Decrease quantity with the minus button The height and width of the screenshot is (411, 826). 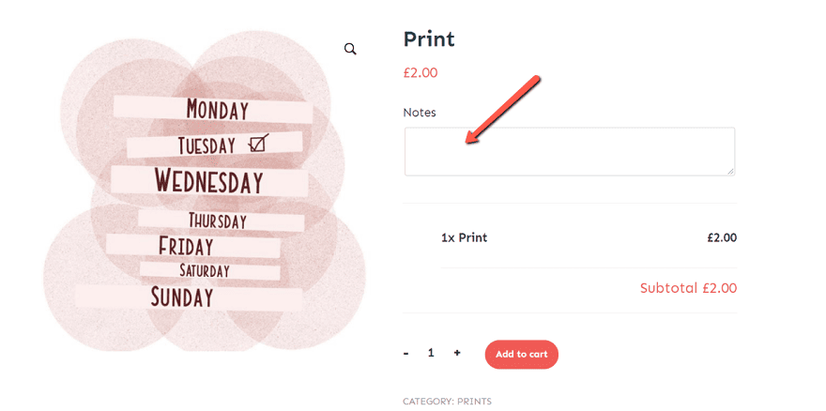pos(406,353)
